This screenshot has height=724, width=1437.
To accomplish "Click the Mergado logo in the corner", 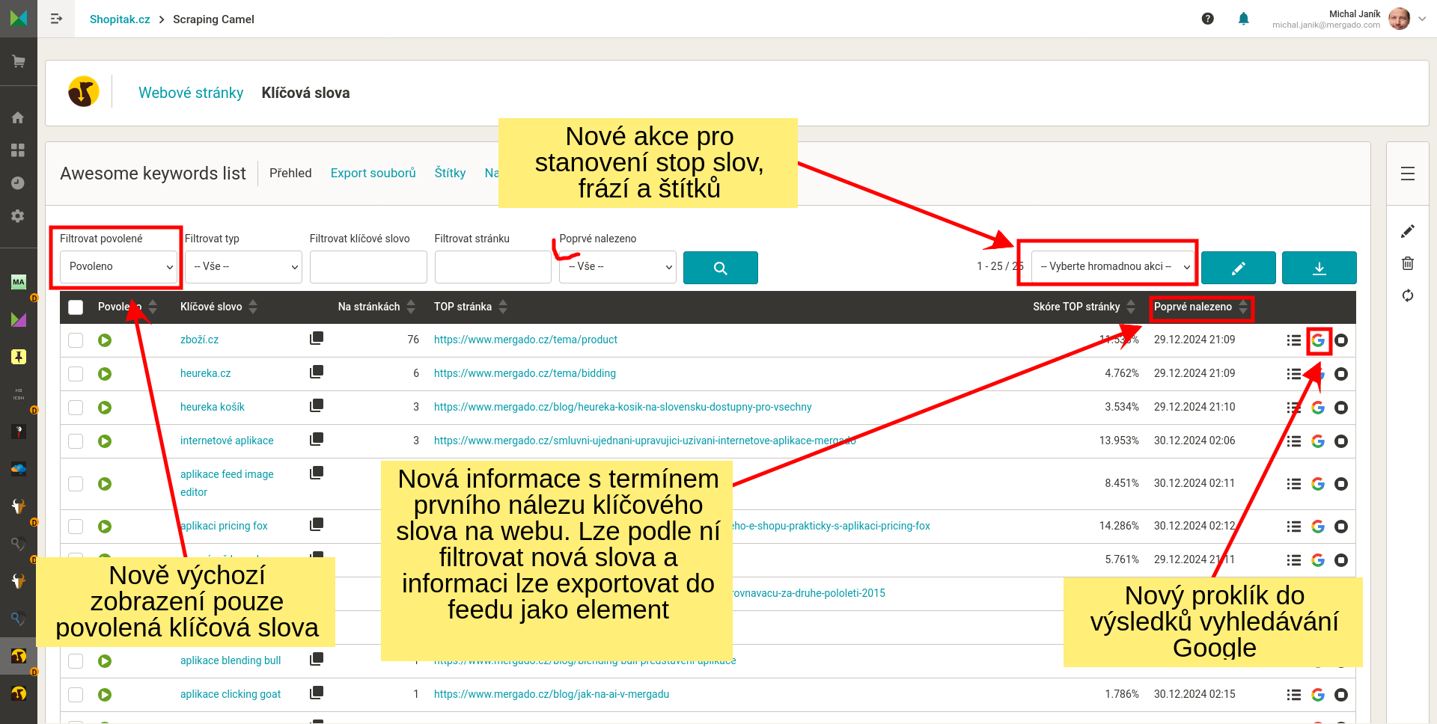I will 19,18.
